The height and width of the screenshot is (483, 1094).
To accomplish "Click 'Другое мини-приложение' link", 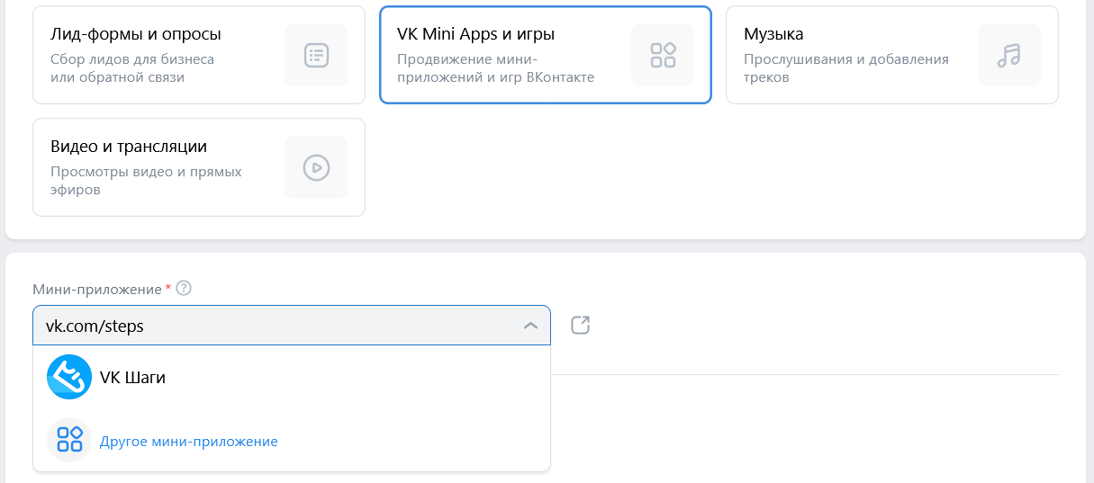I will (x=189, y=442).
